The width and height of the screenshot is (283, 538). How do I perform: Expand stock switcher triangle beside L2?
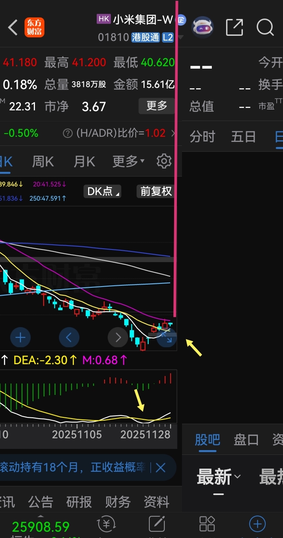pos(180,37)
